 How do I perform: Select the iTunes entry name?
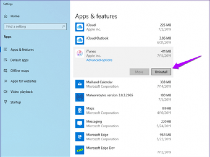point(91,51)
